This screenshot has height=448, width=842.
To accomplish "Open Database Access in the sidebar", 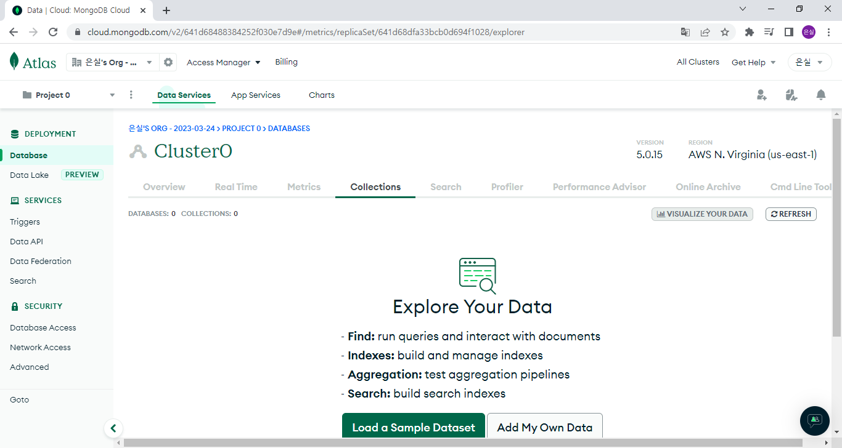I will 43,327.
